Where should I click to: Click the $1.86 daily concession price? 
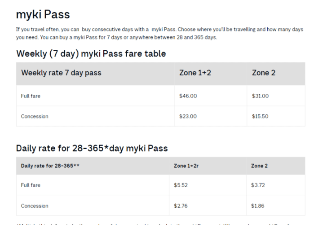click(258, 206)
